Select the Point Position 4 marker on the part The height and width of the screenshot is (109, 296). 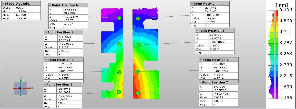point(138,18)
